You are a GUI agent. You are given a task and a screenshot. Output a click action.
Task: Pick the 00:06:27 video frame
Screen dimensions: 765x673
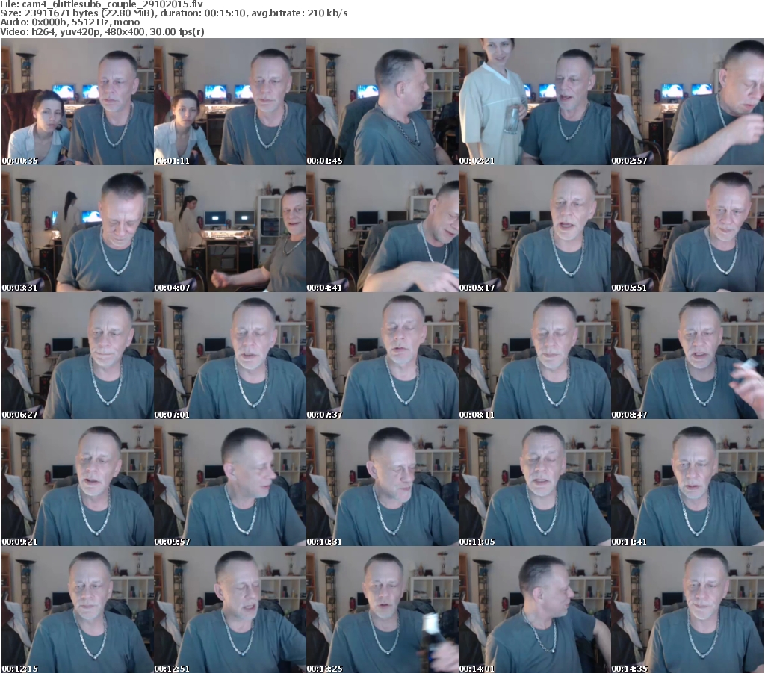[x=78, y=356]
